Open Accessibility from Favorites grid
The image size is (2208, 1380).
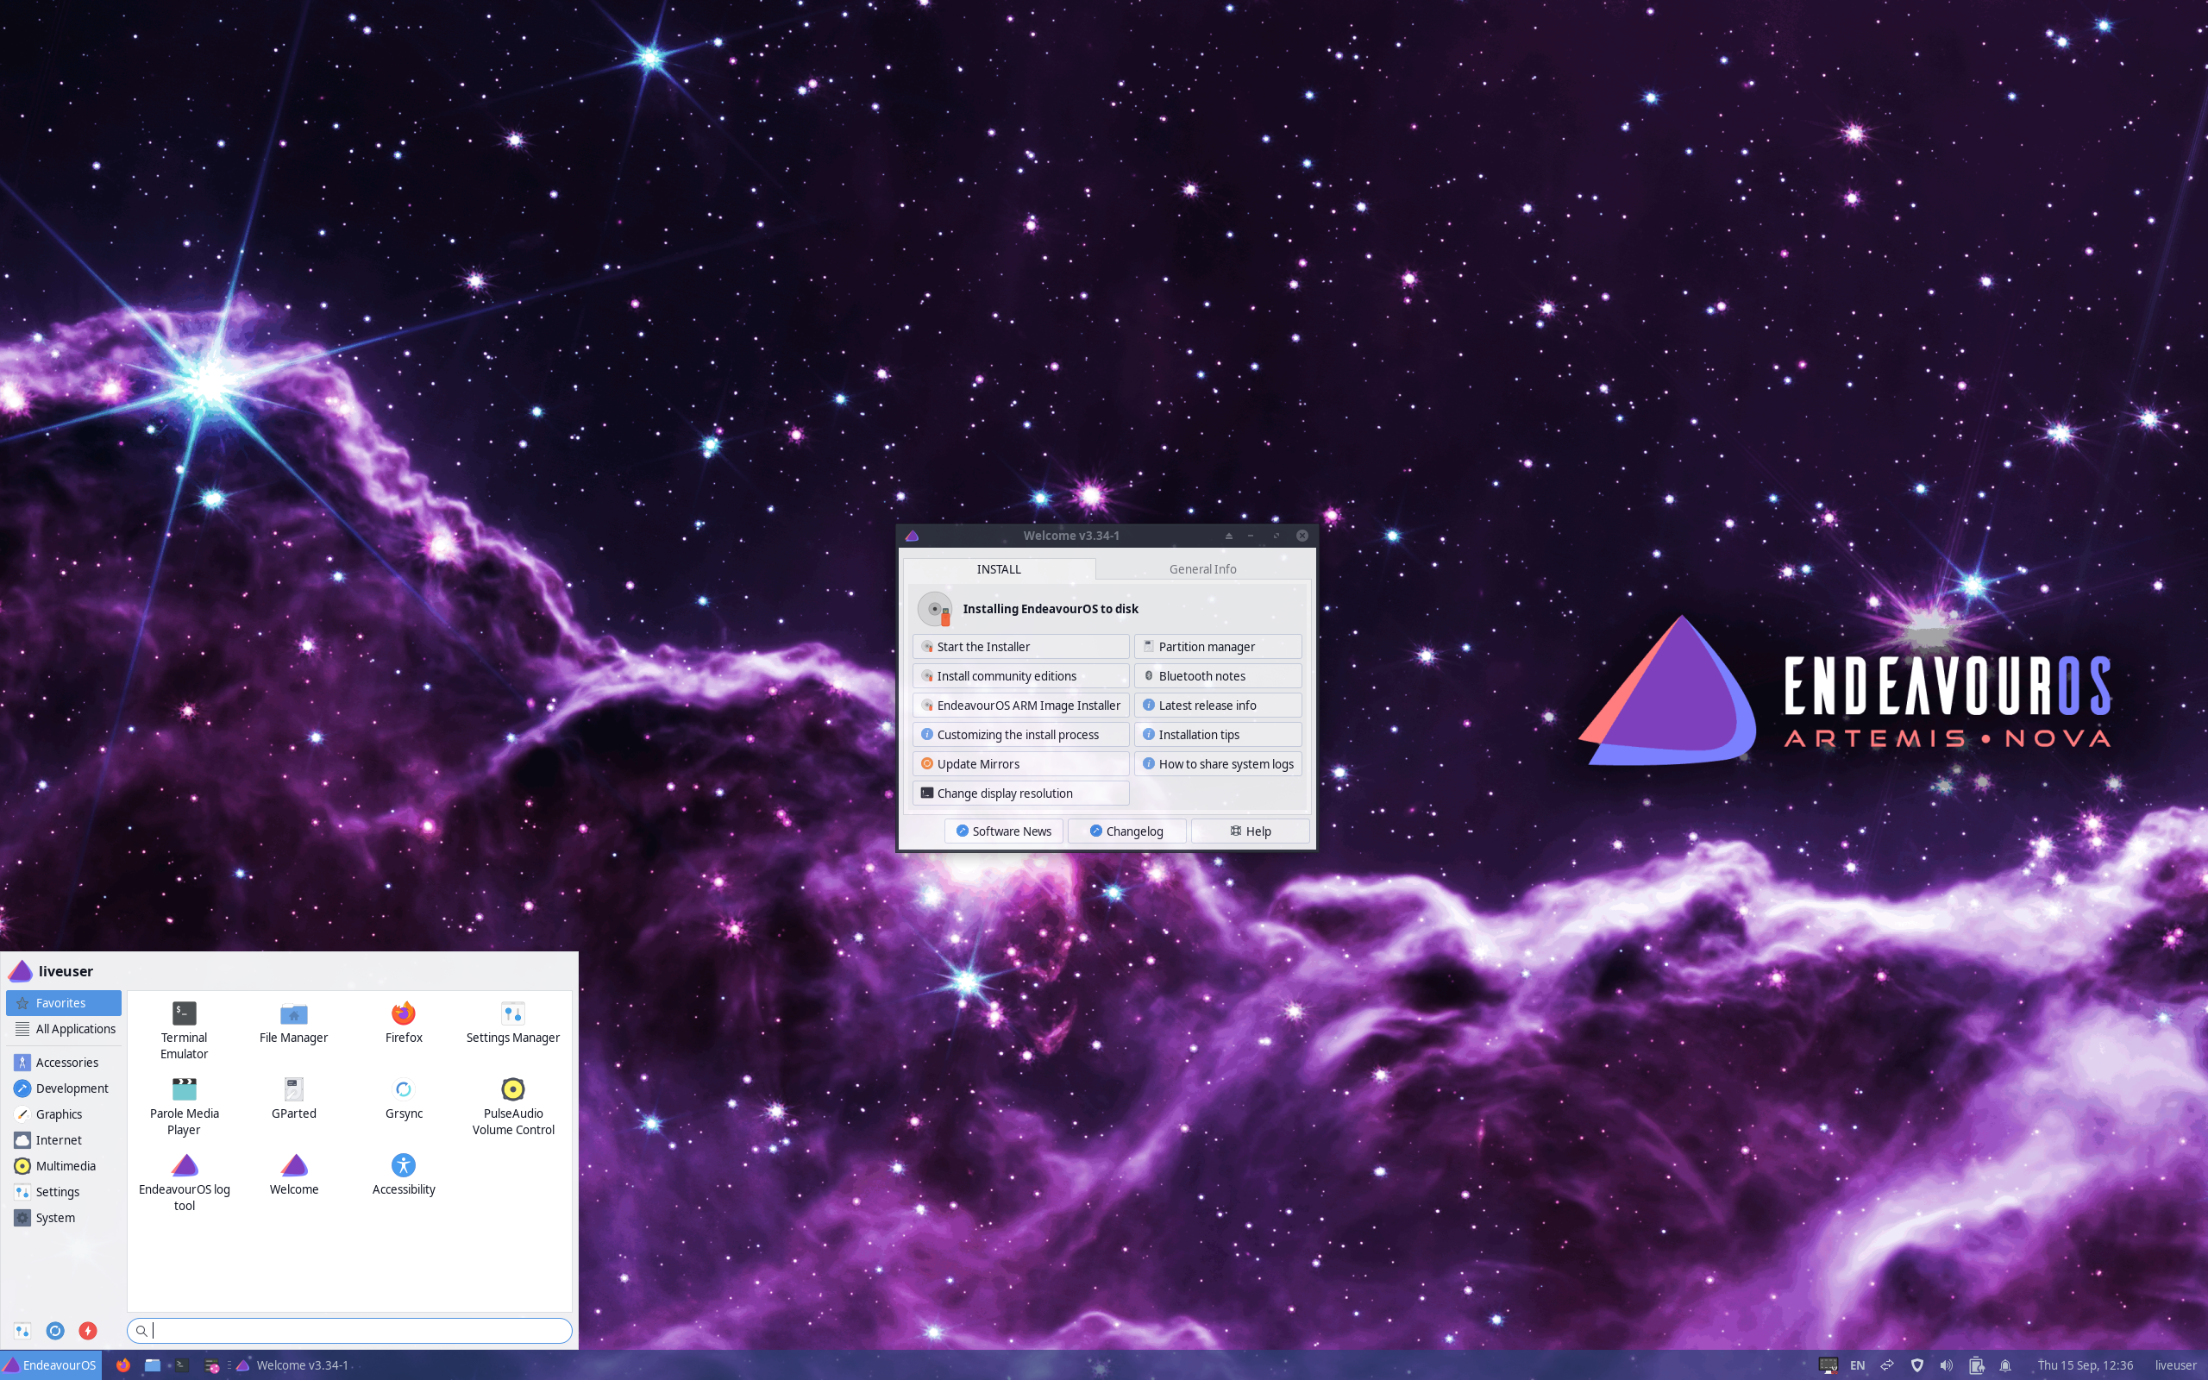tap(404, 1174)
